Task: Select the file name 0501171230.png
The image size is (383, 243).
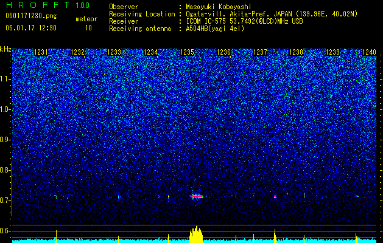Action: pos(31,16)
